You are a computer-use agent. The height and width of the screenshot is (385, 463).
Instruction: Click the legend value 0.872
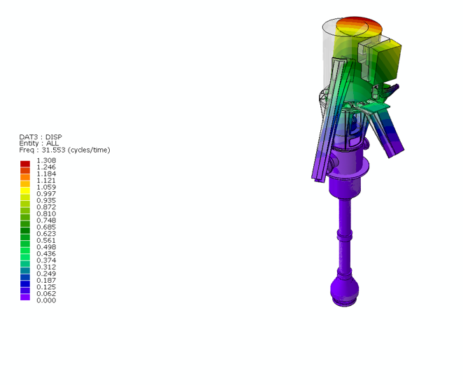(x=46, y=207)
